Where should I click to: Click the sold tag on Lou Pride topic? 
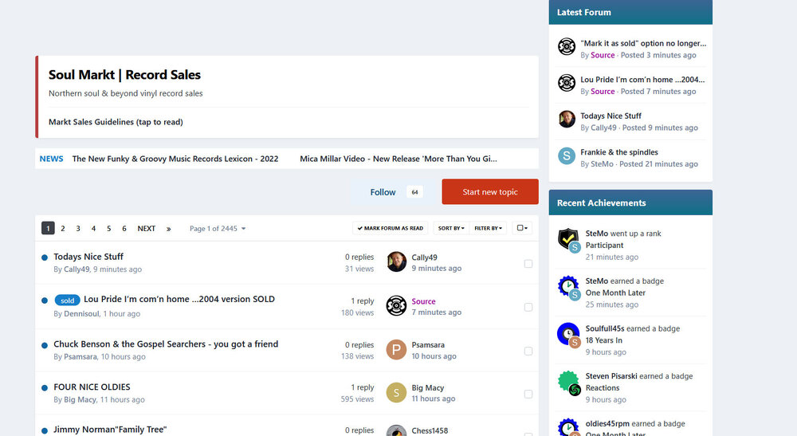coord(67,300)
